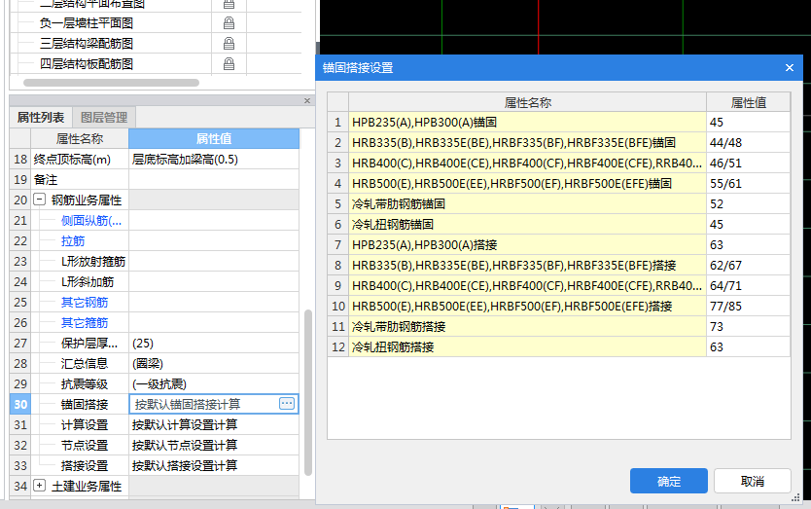This screenshot has height=509, width=811.
Task: Click the 节点设置 value 按默认节点设置计算
Action: (214, 446)
